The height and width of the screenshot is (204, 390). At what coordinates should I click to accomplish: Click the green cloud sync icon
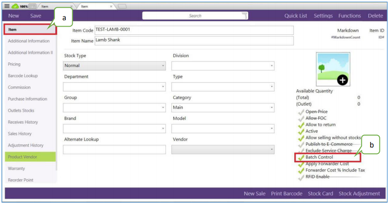click(x=15, y=6)
